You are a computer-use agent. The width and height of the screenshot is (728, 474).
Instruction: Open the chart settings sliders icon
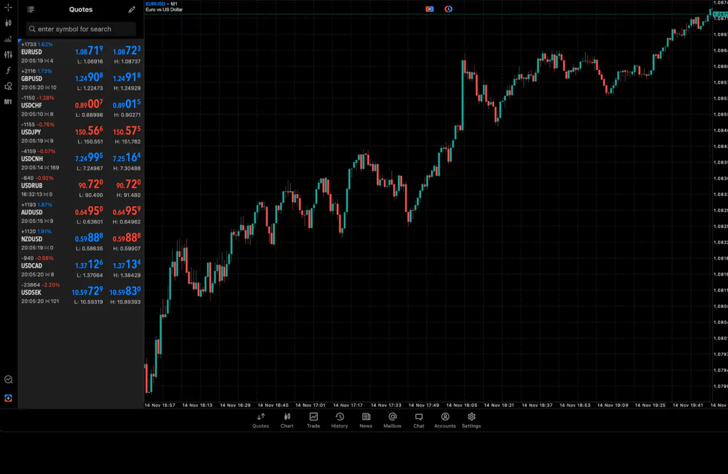click(x=8, y=55)
